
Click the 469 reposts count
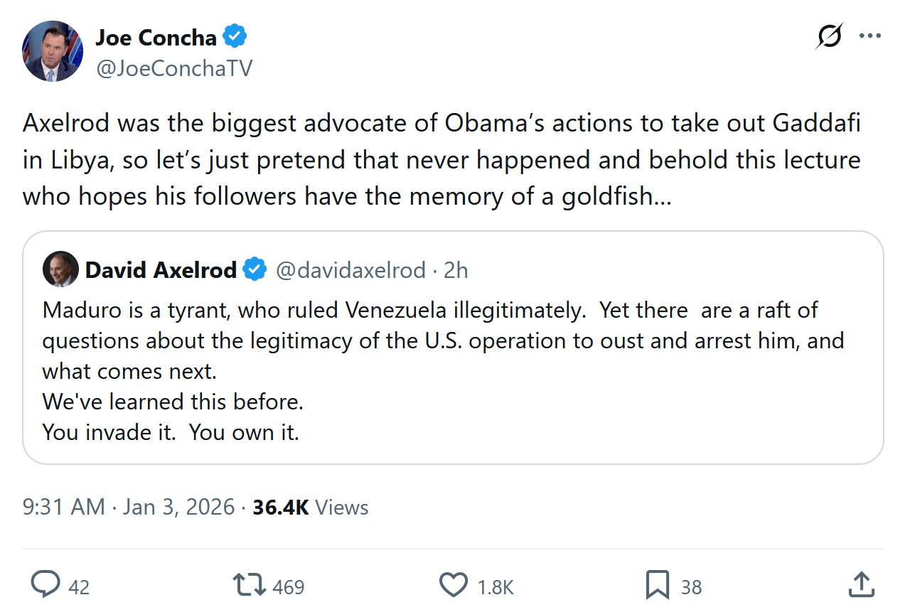[289, 587]
